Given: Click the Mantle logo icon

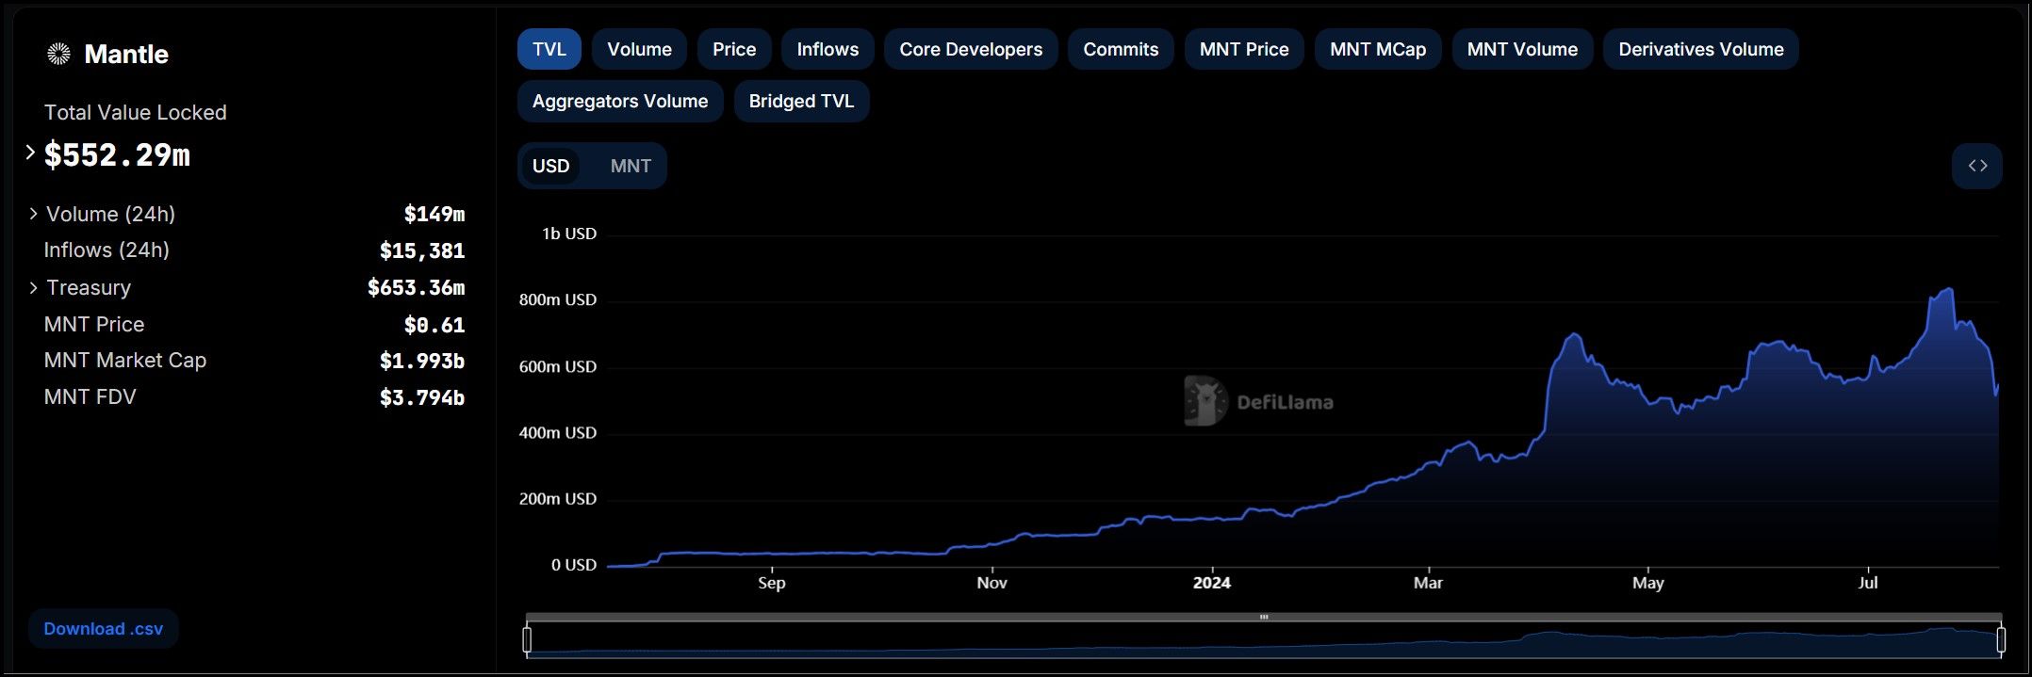Looking at the screenshot, I should click(58, 55).
